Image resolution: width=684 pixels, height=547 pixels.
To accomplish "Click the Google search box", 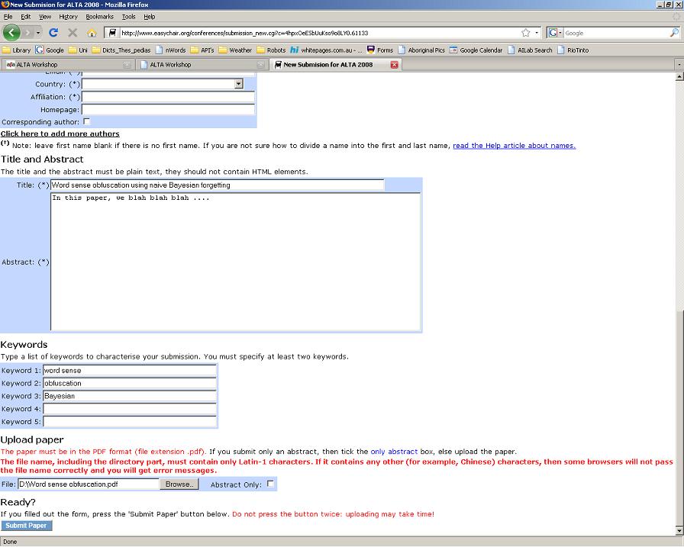I will [616, 33].
